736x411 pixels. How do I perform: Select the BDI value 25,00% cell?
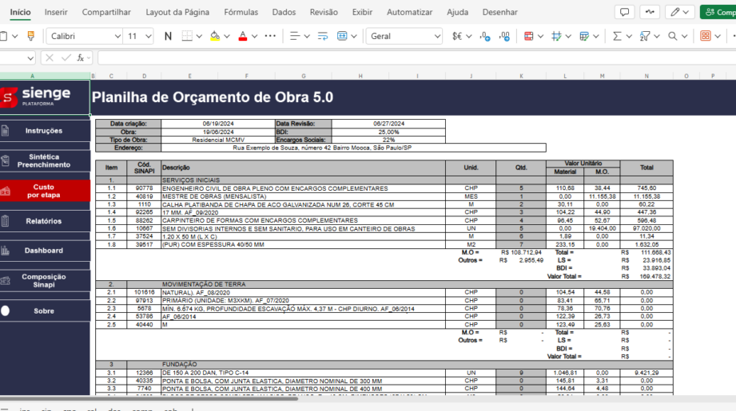pos(388,132)
